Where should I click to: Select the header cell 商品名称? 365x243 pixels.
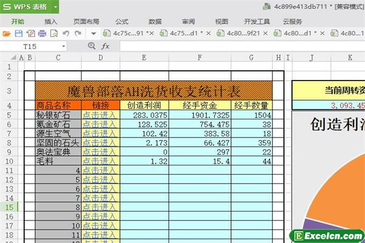click(58, 105)
